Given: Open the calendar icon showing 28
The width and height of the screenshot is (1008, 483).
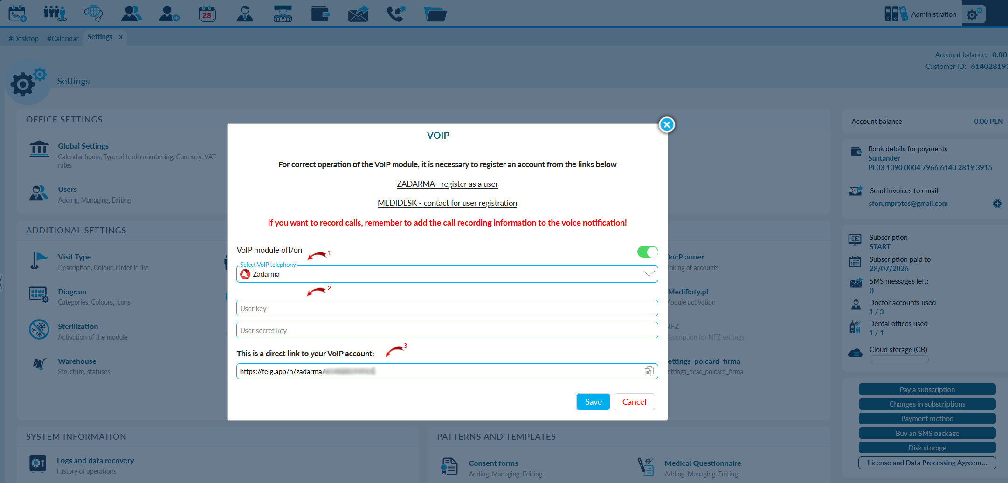Looking at the screenshot, I should click(207, 14).
